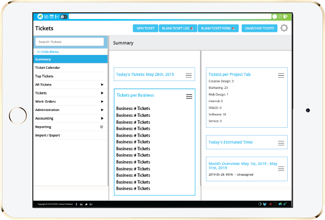Click the Hide Menu link
The height and width of the screenshot is (220, 325).
48,52
